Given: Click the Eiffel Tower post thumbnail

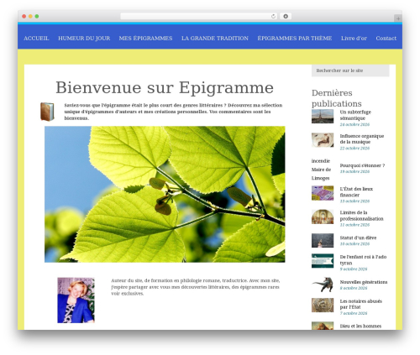Looking at the screenshot, I should [323, 116].
